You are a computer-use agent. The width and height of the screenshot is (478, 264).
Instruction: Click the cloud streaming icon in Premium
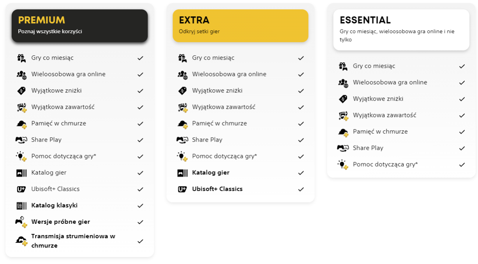pos(21,241)
